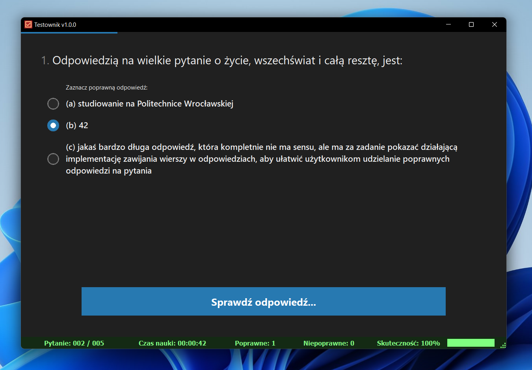This screenshot has height=370, width=532.
Task: Click the 'Czas nauki: 00:00:42' status entry
Action: pos(172,343)
